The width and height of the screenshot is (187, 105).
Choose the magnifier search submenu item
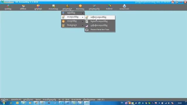coord(100,21)
